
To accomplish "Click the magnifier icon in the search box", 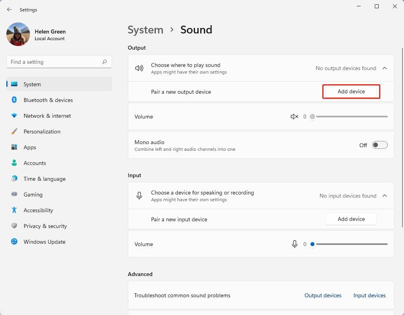I will click(x=104, y=62).
